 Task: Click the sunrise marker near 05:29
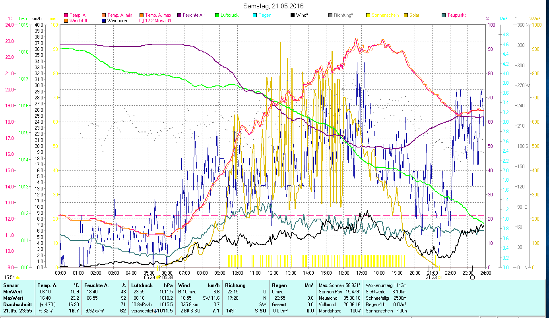tap(158, 277)
